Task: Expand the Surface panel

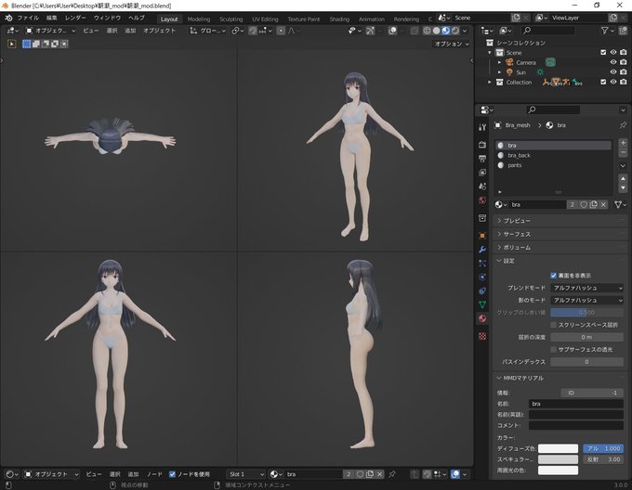Action: 559,234
